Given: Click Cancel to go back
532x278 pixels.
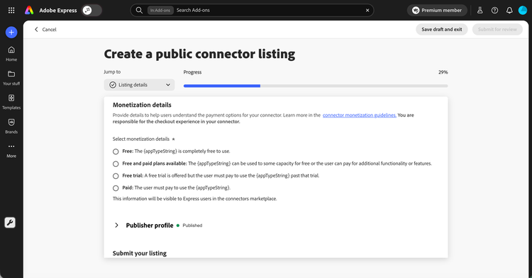Looking at the screenshot, I should (x=45, y=30).
